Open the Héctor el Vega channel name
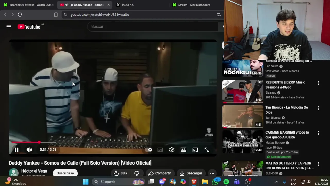Screen dimensions: 330x186 tap(34, 171)
